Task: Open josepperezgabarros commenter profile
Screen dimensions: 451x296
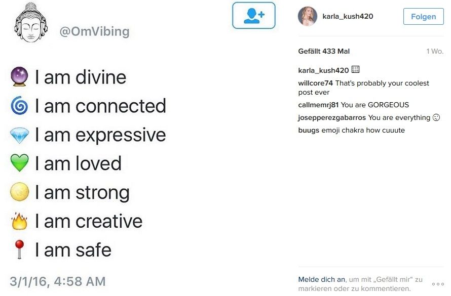Action: coord(332,117)
